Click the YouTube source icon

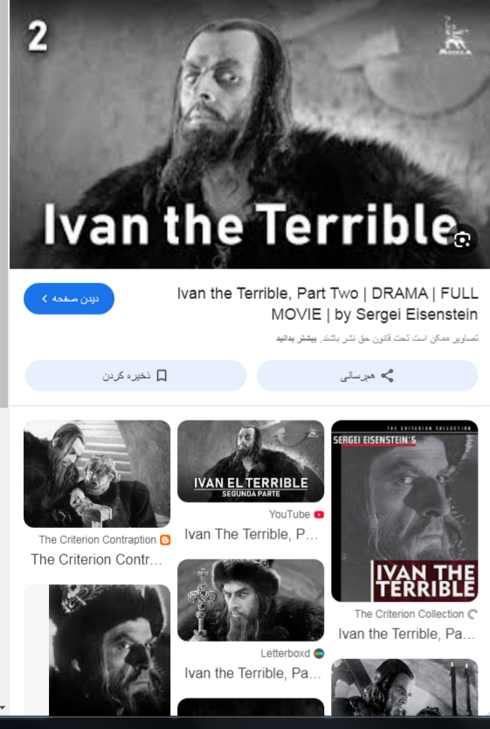319,514
